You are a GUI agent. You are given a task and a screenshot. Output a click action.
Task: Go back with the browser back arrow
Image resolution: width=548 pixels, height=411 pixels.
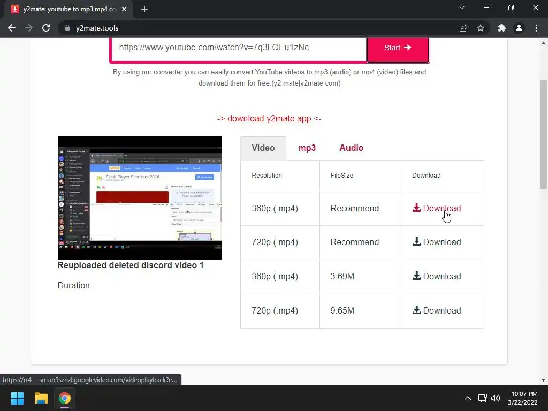(12, 28)
